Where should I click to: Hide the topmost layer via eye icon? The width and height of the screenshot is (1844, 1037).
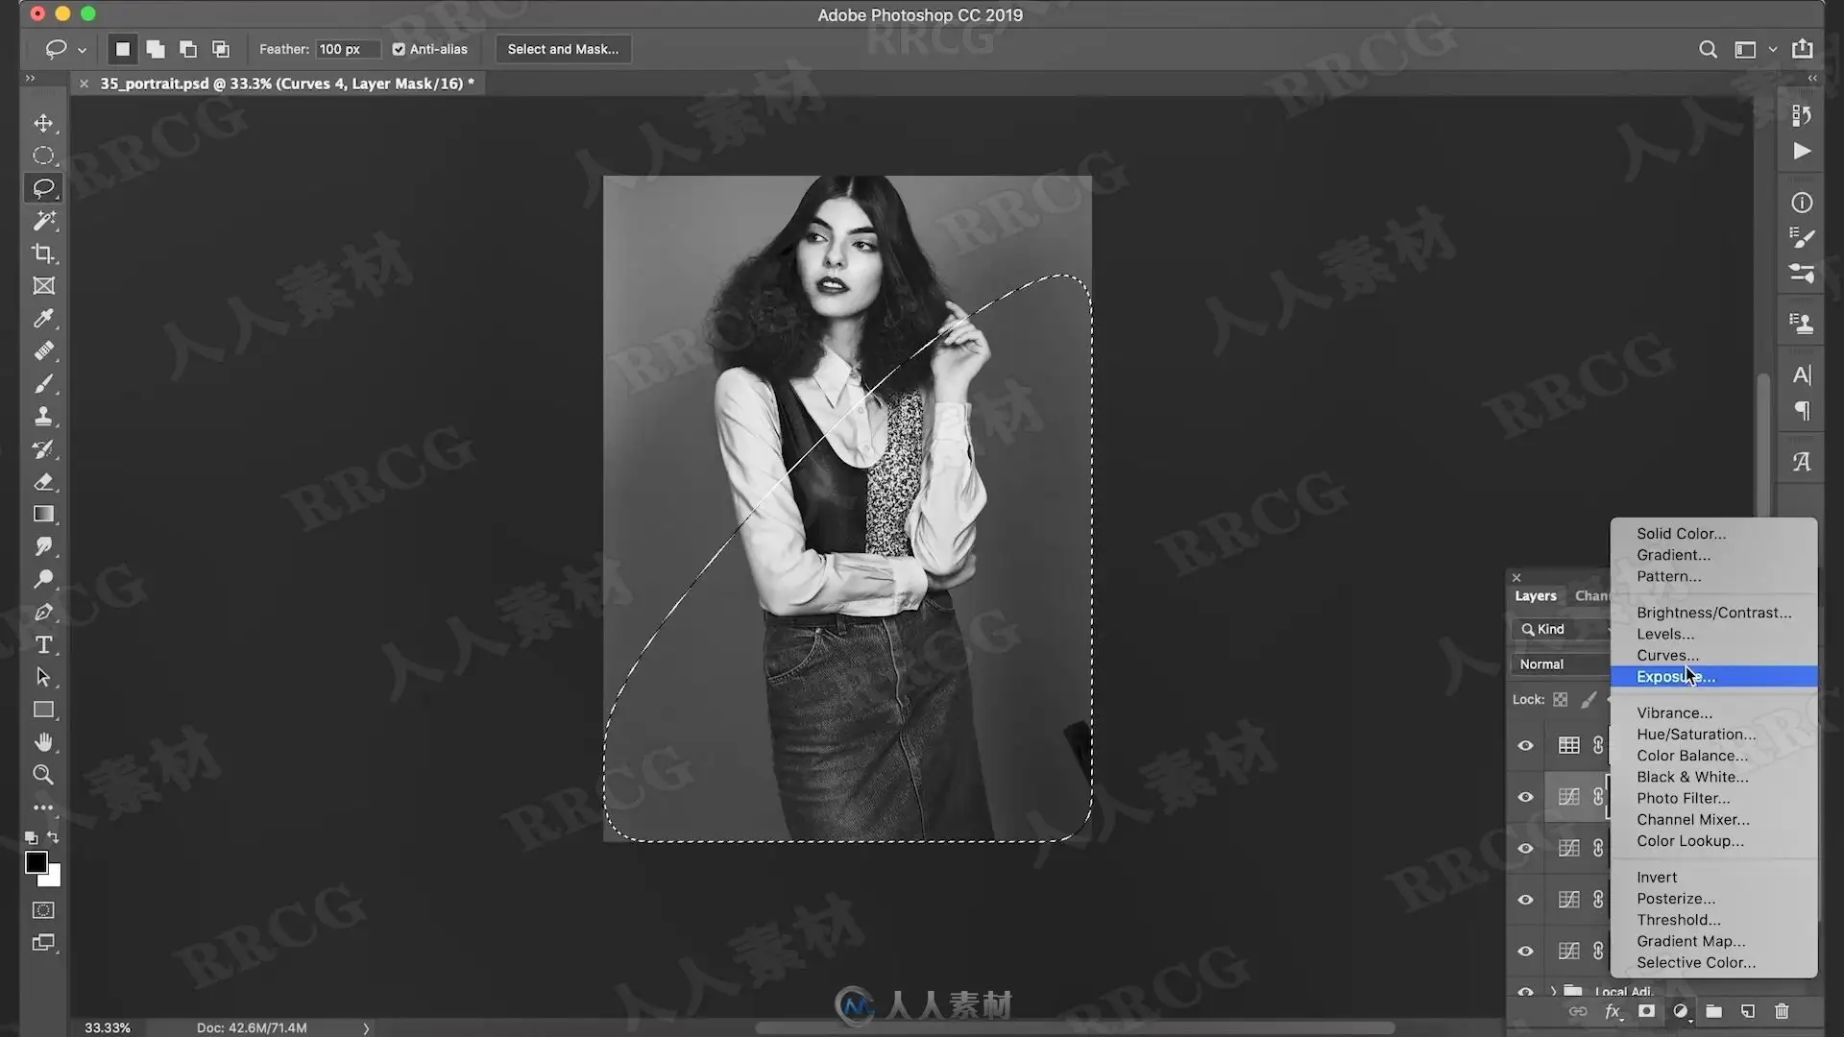coord(1525,746)
